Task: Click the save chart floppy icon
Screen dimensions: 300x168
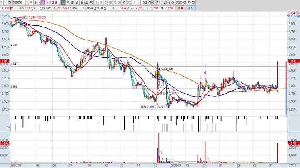Action: (x=168, y=2)
